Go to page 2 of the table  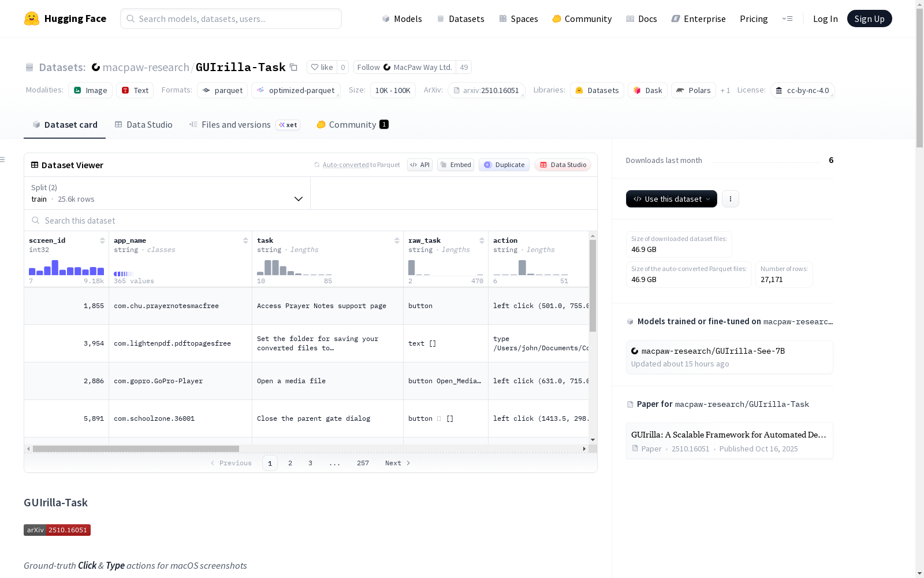(x=290, y=463)
